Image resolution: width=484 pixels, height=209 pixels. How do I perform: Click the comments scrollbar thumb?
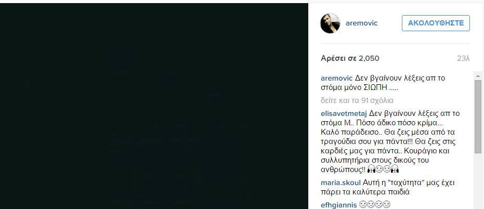(478, 116)
